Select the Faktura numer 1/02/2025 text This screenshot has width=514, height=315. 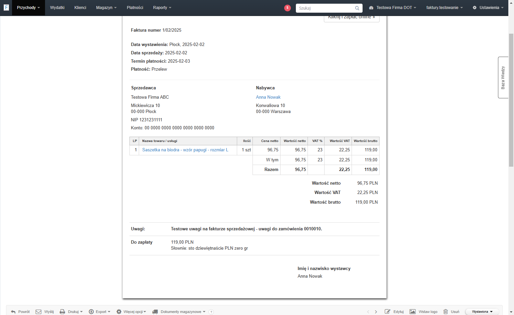156,30
